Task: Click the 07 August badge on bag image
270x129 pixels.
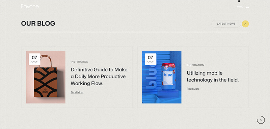Action: point(34,59)
